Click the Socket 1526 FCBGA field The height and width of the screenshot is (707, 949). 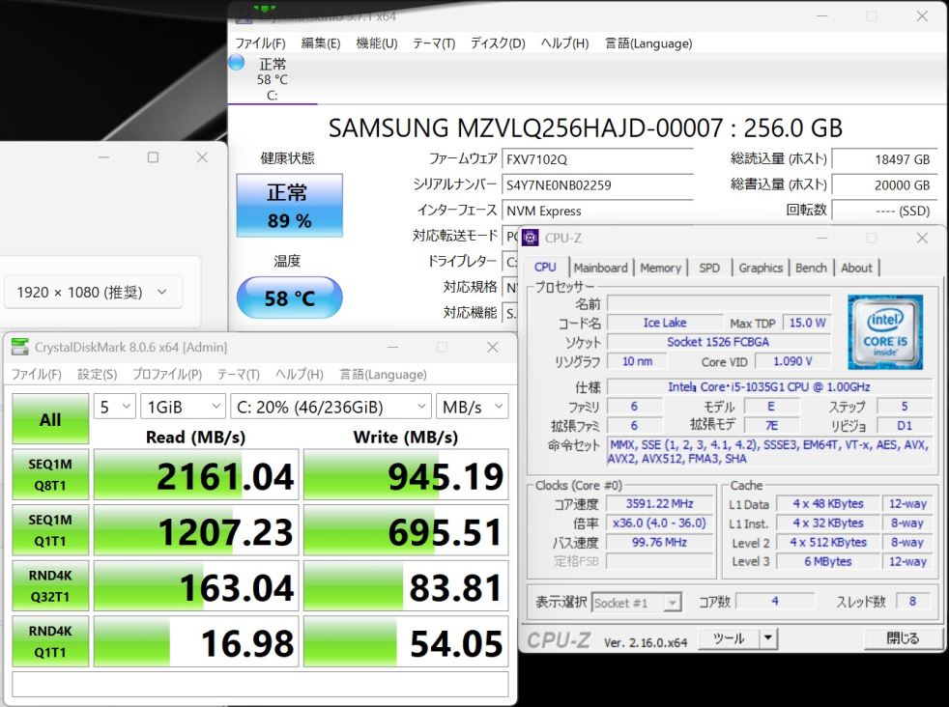coord(718,342)
